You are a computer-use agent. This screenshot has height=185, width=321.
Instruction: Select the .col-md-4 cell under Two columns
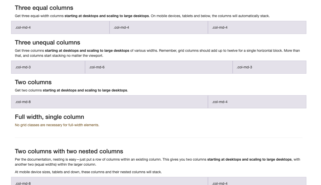click(257, 102)
